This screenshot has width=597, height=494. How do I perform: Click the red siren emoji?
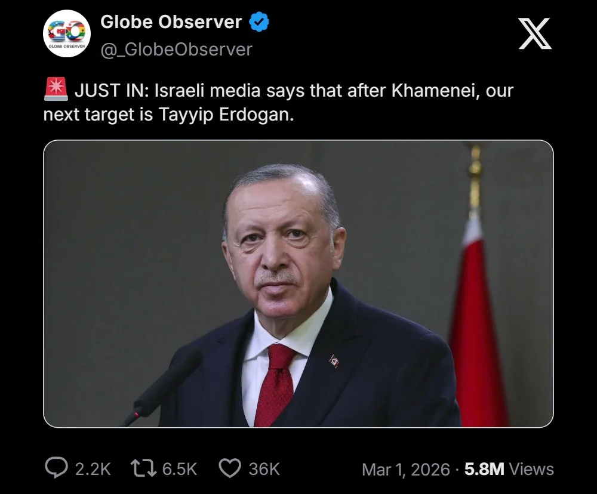coord(56,89)
